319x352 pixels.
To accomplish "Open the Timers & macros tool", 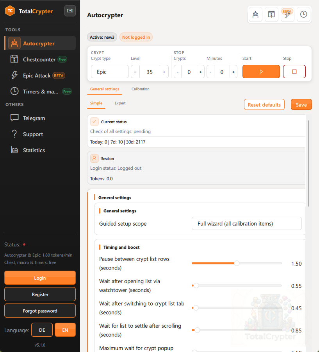I will coord(40,92).
